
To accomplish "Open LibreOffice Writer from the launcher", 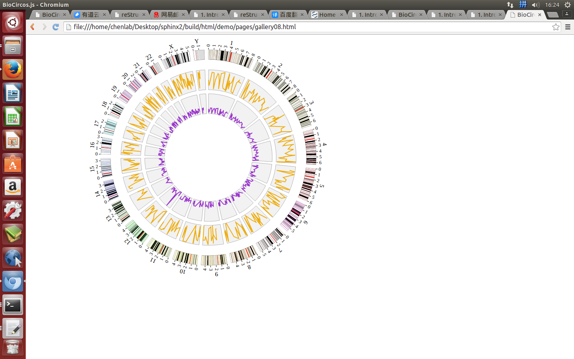I will (13, 93).
